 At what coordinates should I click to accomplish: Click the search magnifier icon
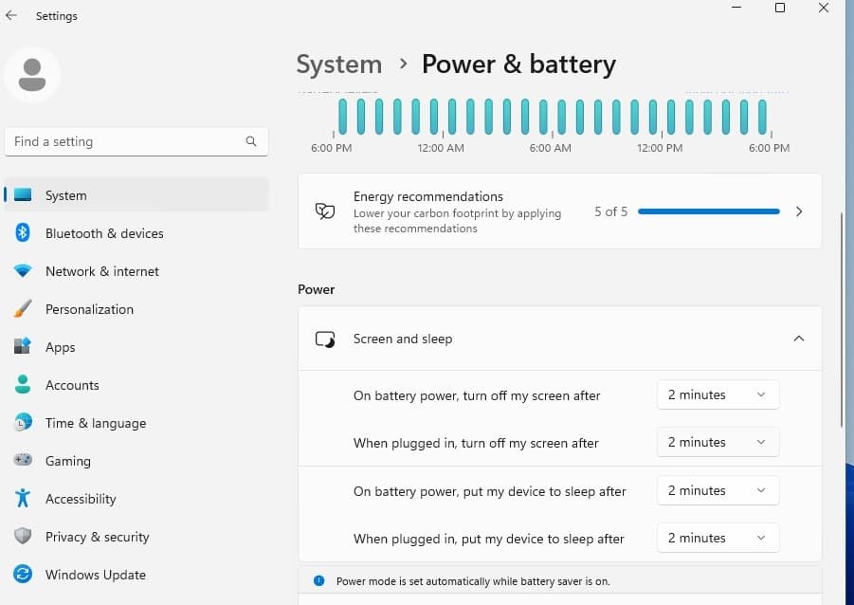pyautogui.click(x=251, y=141)
